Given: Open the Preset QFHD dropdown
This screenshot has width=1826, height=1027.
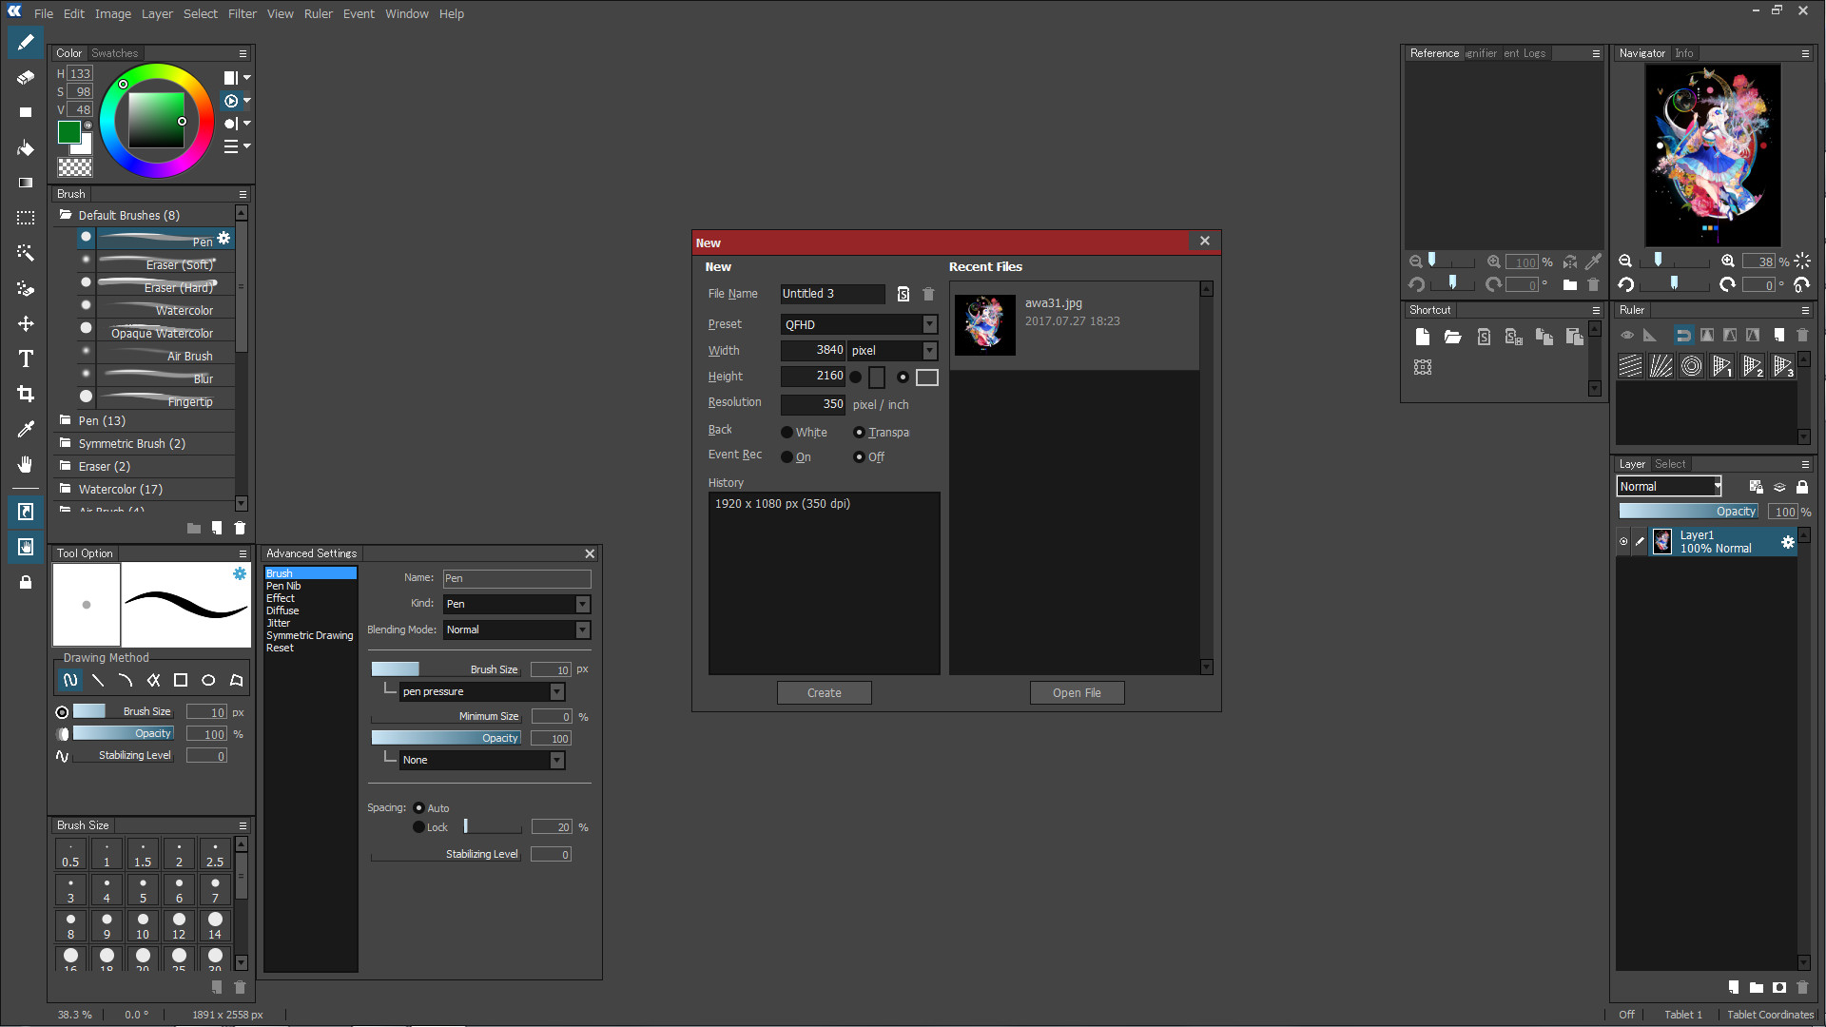Looking at the screenshot, I should pyautogui.click(x=929, y=324).
